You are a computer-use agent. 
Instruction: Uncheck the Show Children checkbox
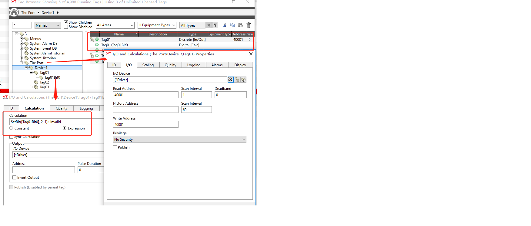(x=66, y=22)
